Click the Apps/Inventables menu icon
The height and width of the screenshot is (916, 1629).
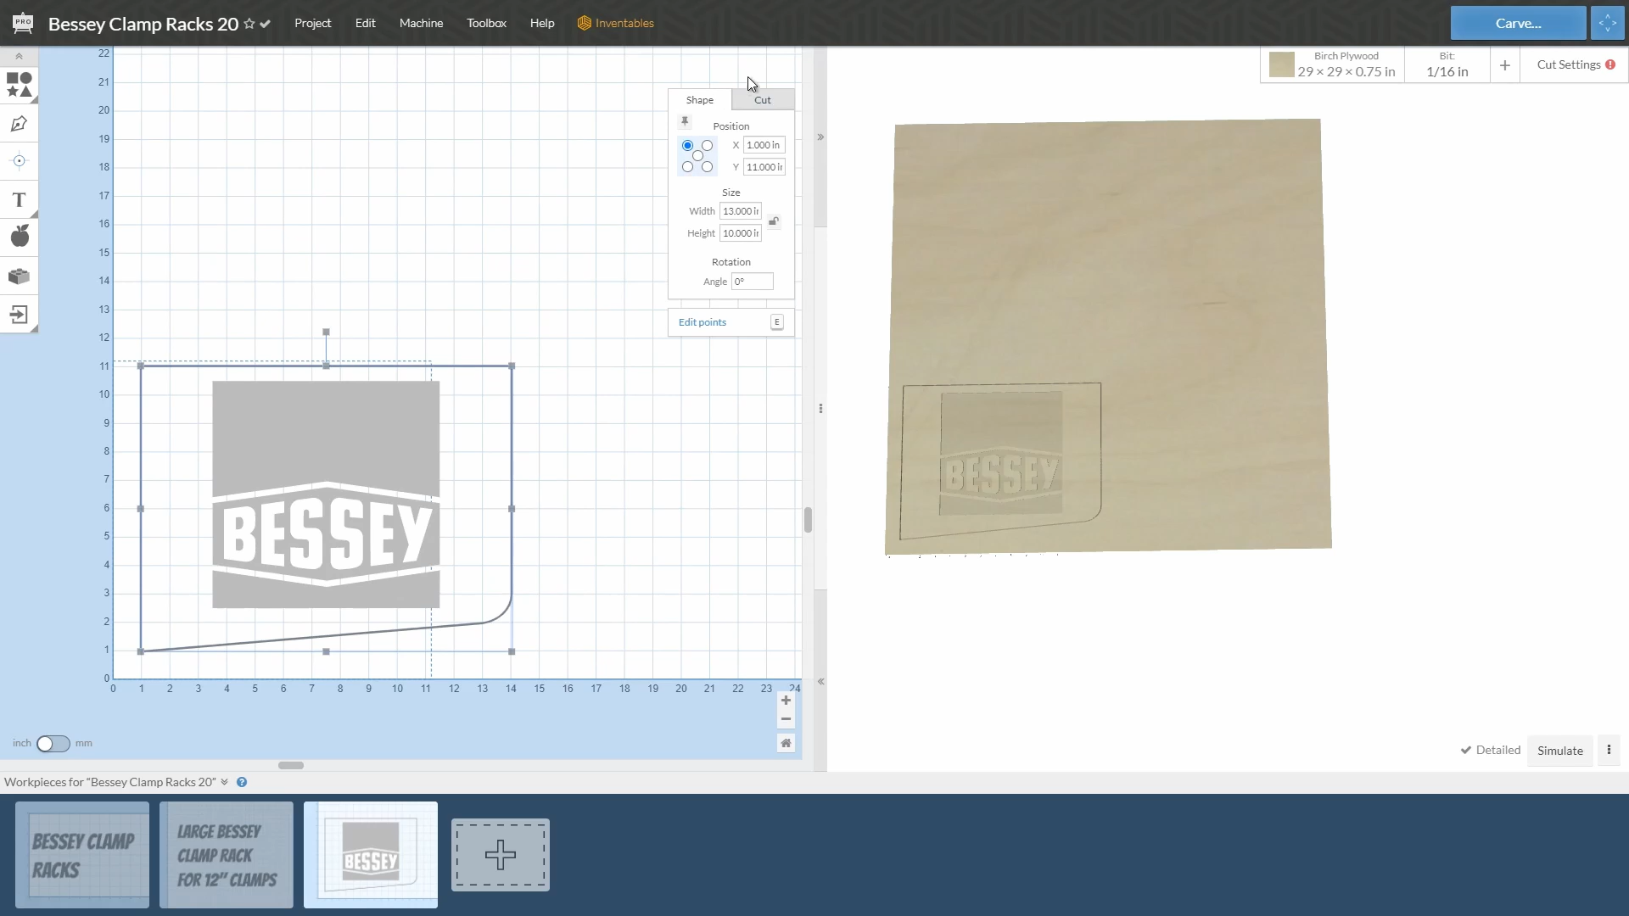coord(584,22)
